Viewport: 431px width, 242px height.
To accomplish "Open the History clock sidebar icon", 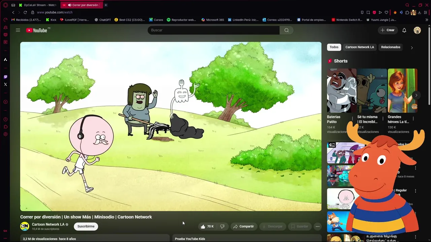I will pyautogui.click(x=5, y=119).
